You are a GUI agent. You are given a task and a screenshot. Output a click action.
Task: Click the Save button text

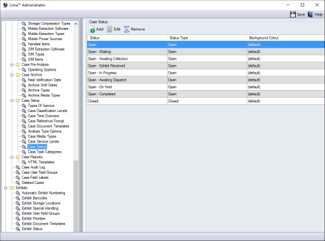point(301,14)
